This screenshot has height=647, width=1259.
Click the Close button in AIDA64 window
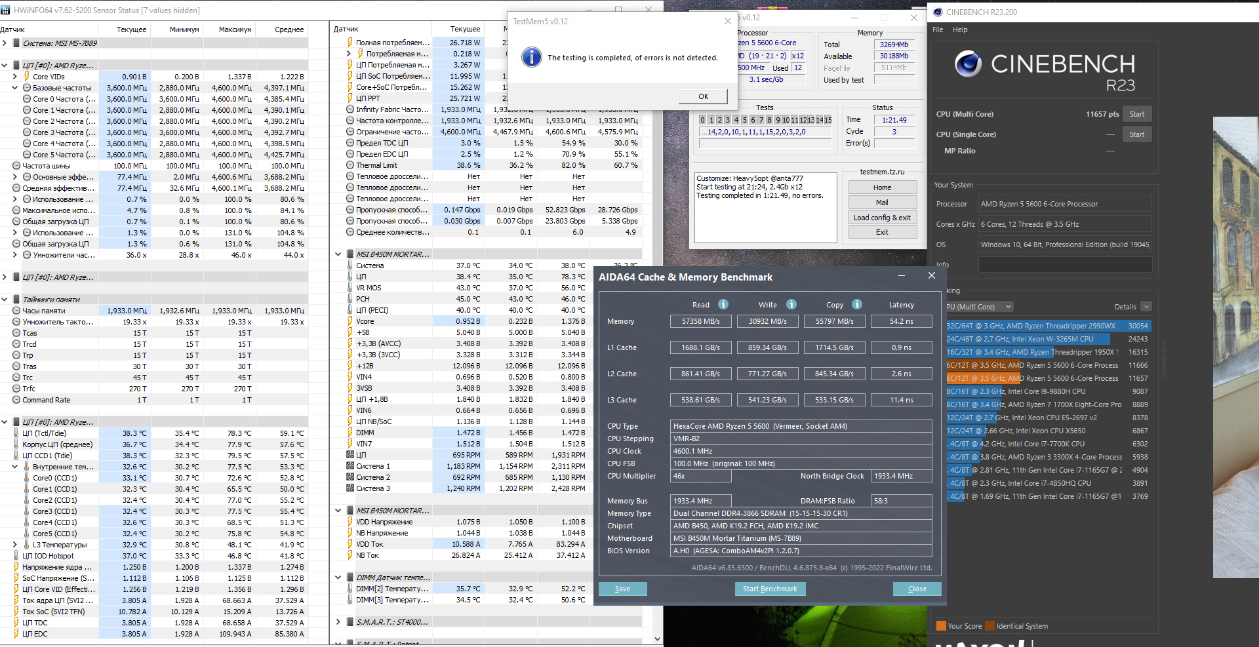pyautogui.click(x=917, y=589)
